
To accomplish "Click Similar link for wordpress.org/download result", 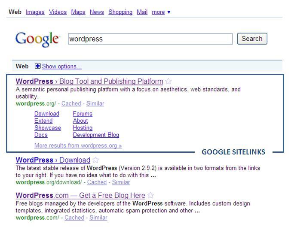I will tap(121, 182).
